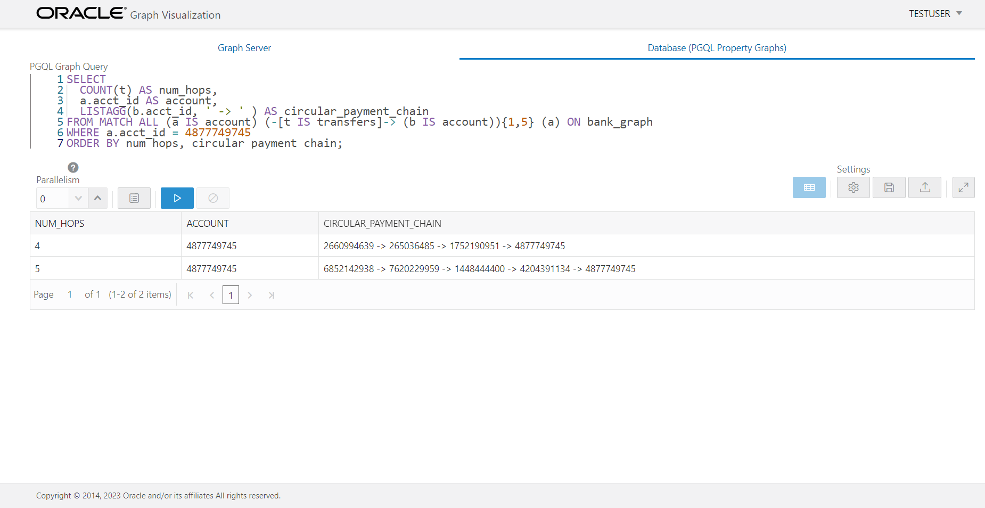
Task: Switch to the Graph Server tab
Action: 244,48
